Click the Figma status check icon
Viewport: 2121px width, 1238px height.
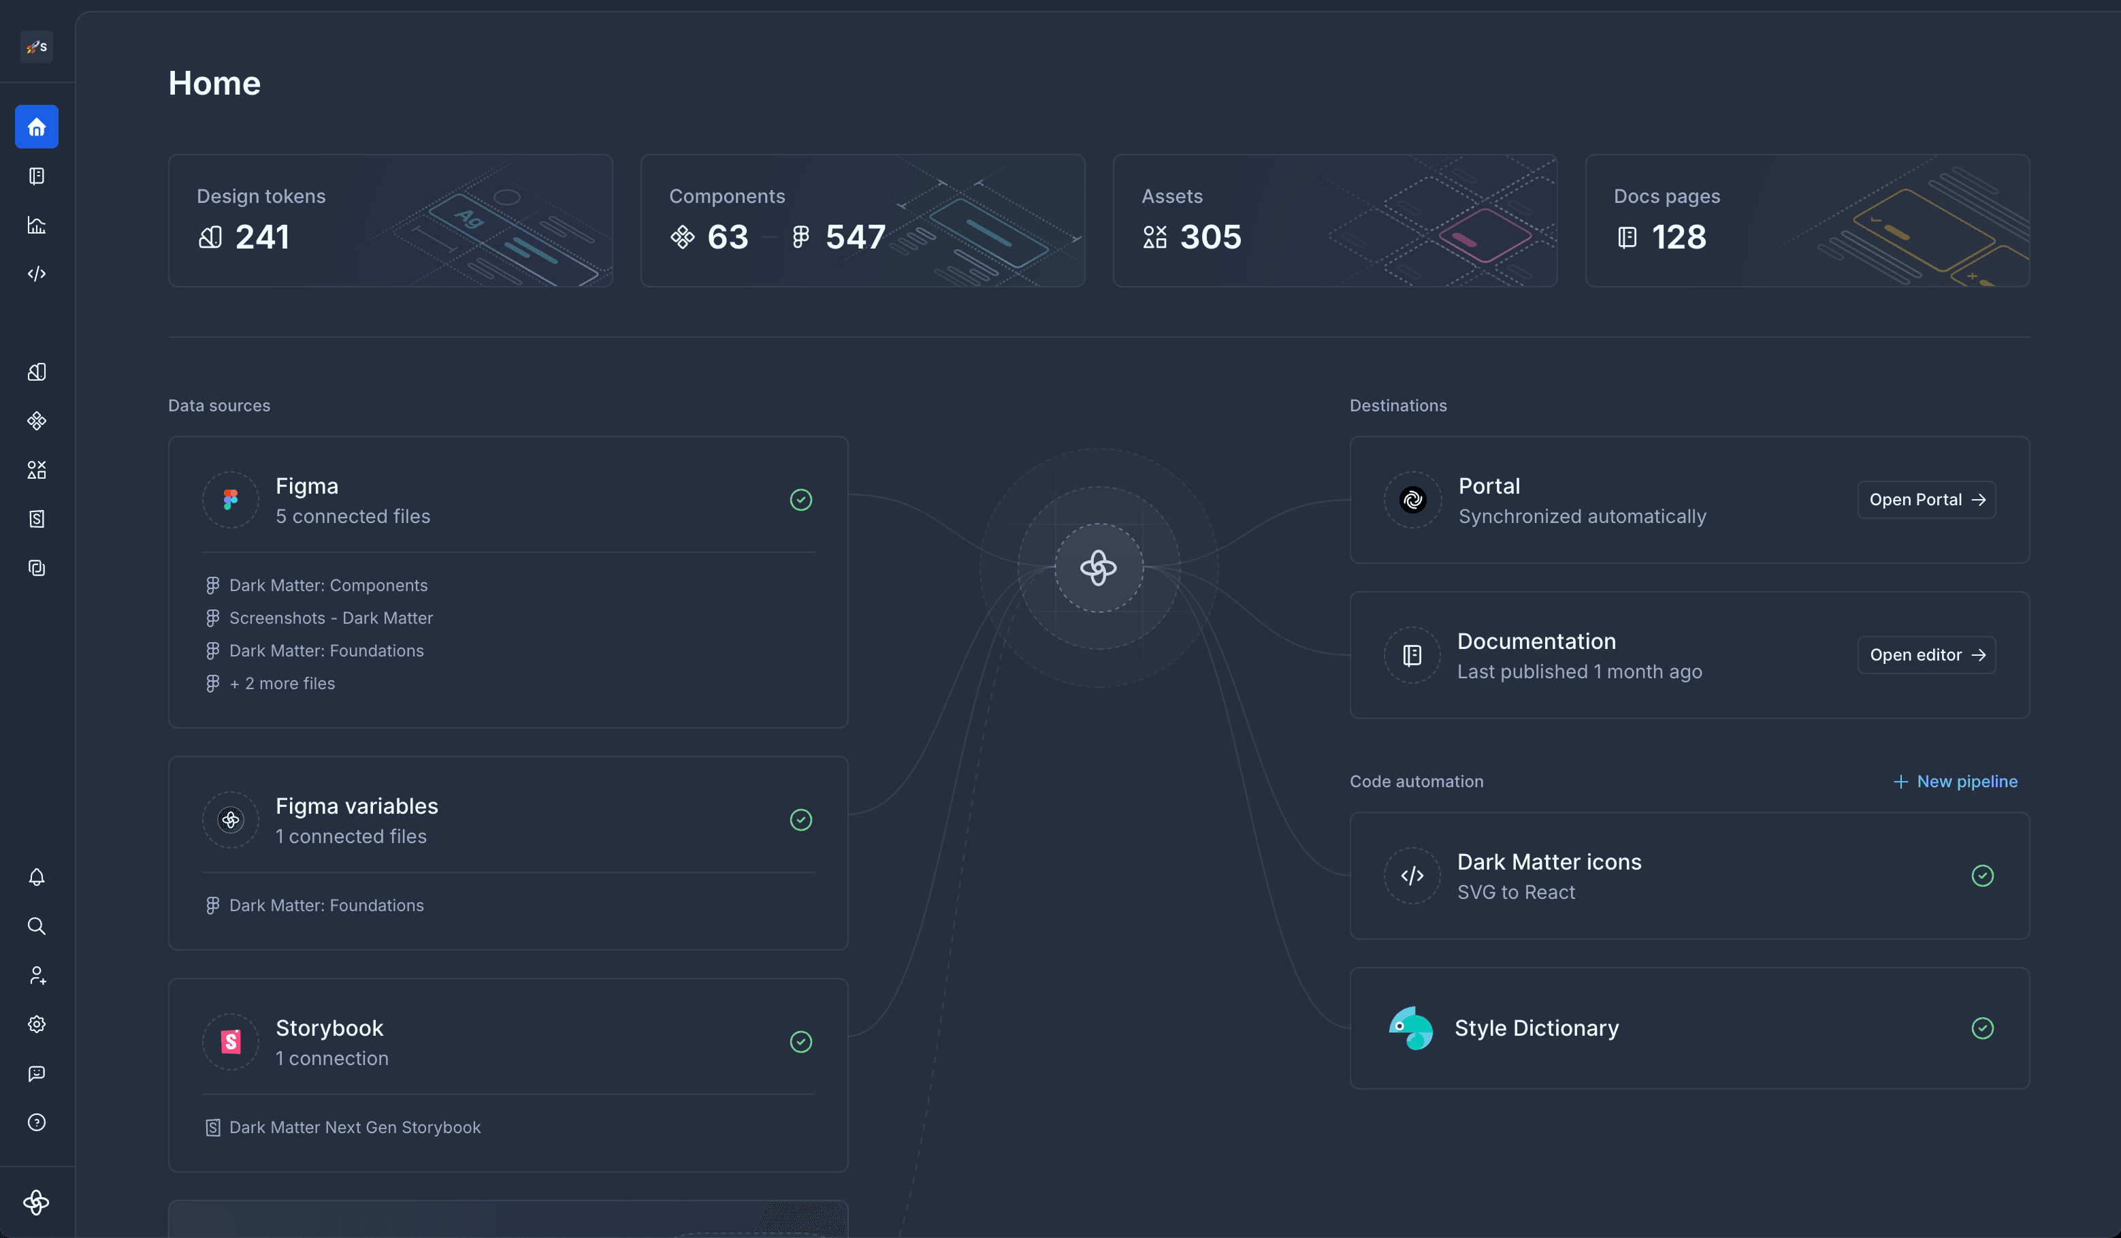[x=800, y=501]
